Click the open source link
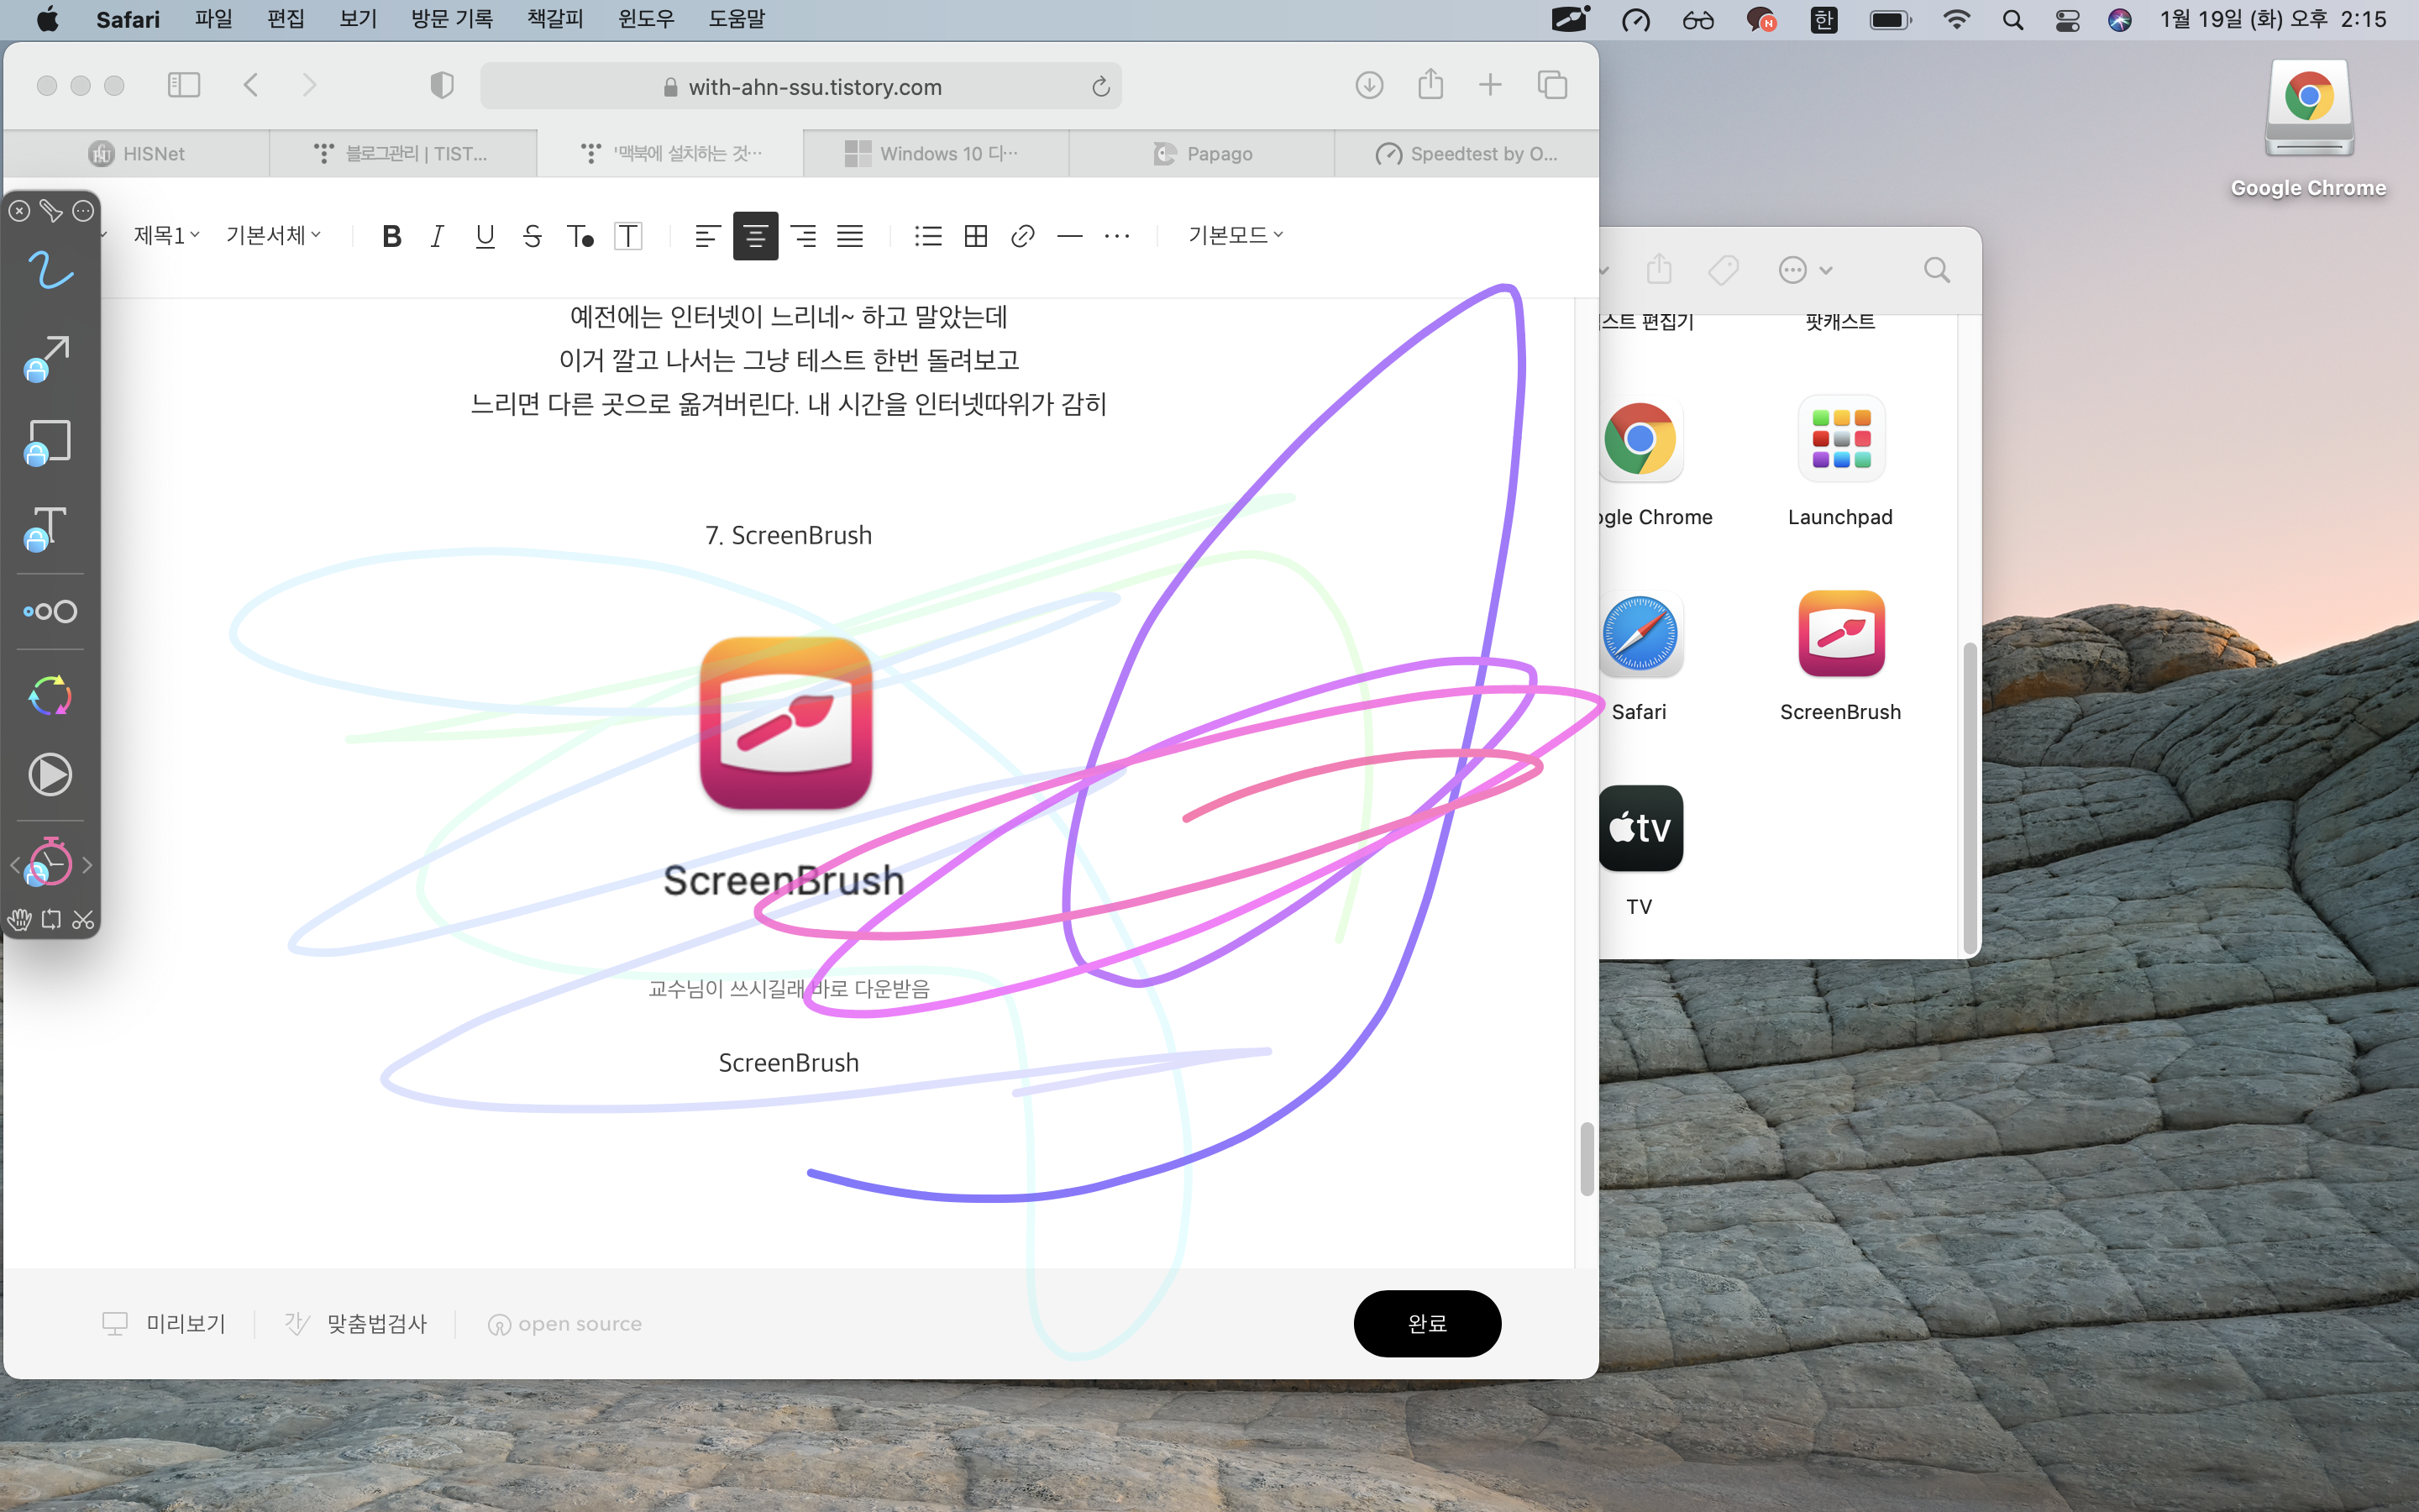 [x=564, y=1324]
